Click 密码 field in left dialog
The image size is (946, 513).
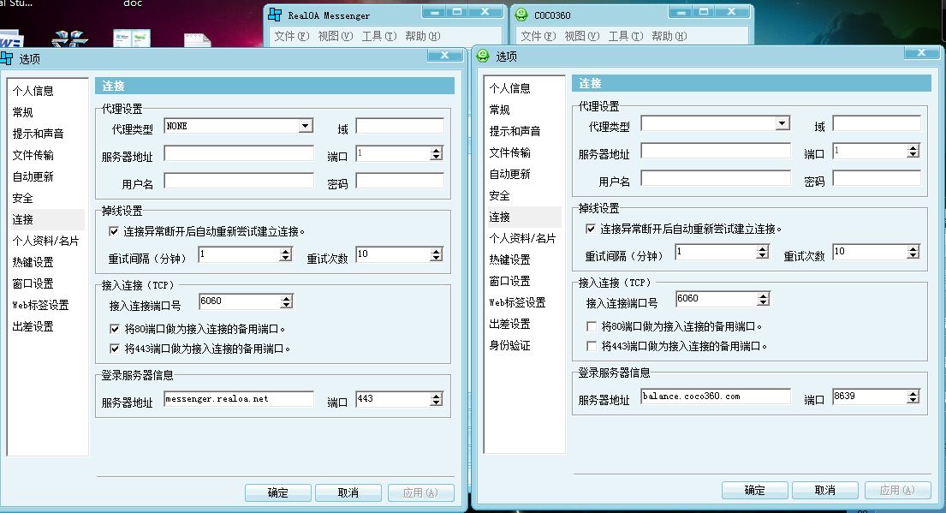click(x=400, y=181)
